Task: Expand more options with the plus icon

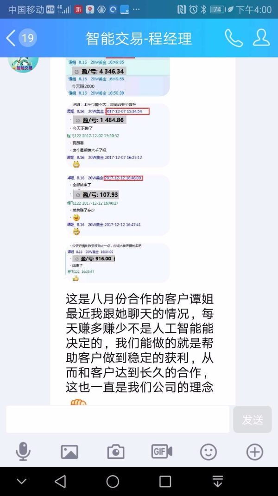Action: pos(255,452)
